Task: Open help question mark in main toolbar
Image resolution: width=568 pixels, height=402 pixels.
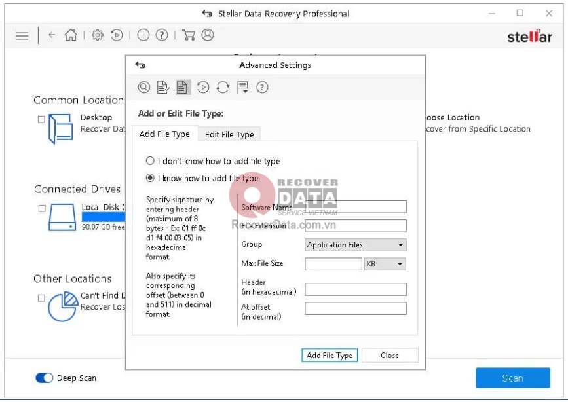Action: coord(162,35)
